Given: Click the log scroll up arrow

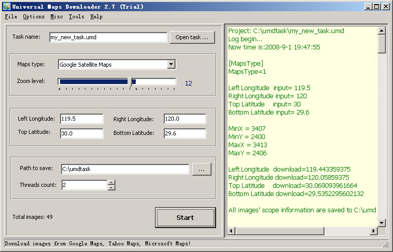Looking at the screenshot, I should click(x=381, y=31).
